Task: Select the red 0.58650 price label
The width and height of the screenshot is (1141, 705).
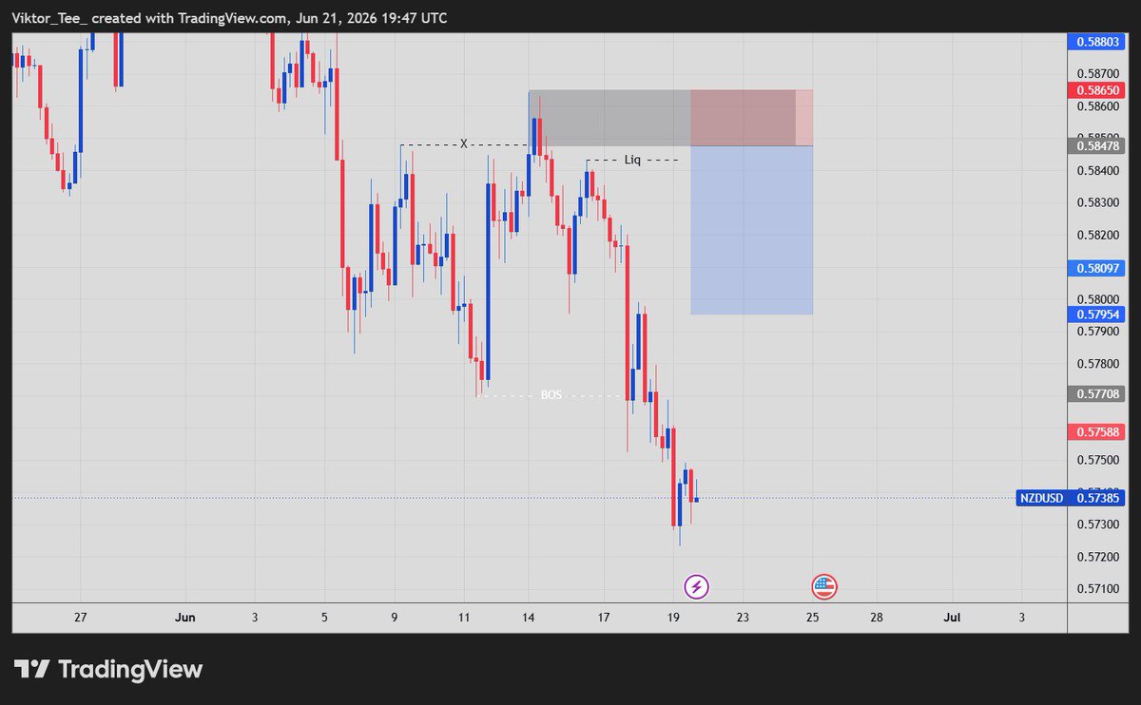Action: (x=1098, y=90)
